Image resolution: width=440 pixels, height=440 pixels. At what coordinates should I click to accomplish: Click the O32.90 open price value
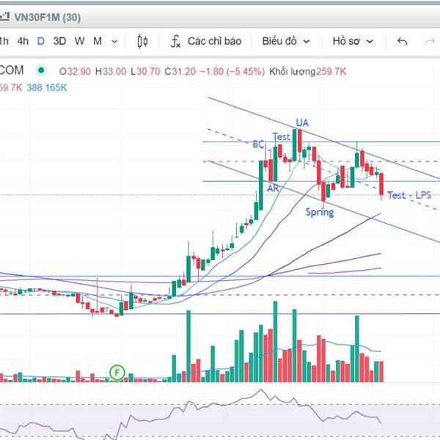click(75, 72)
